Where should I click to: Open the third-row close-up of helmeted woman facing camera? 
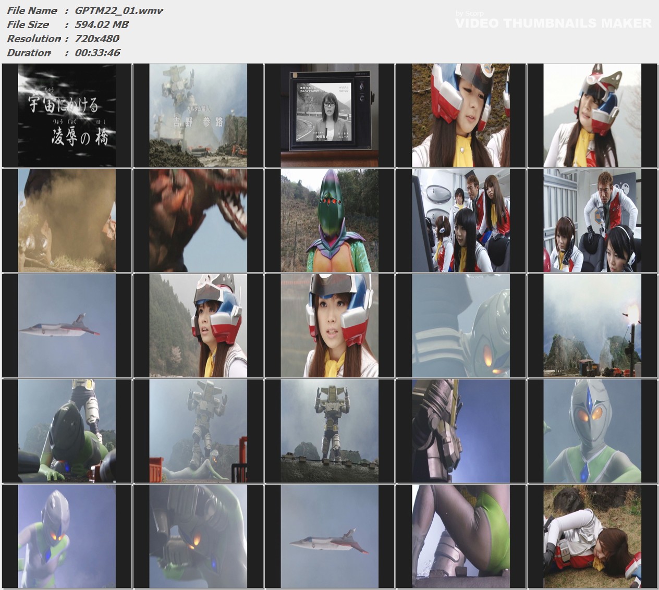(329, 325)
